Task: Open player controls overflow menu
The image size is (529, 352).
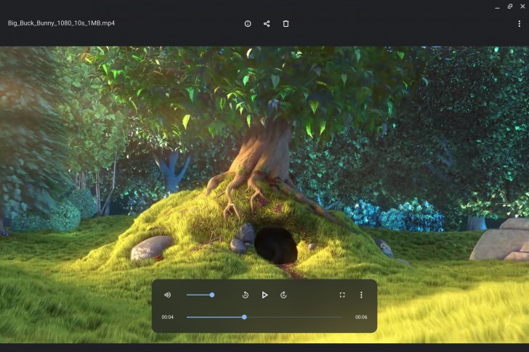Action: point(361,295)
